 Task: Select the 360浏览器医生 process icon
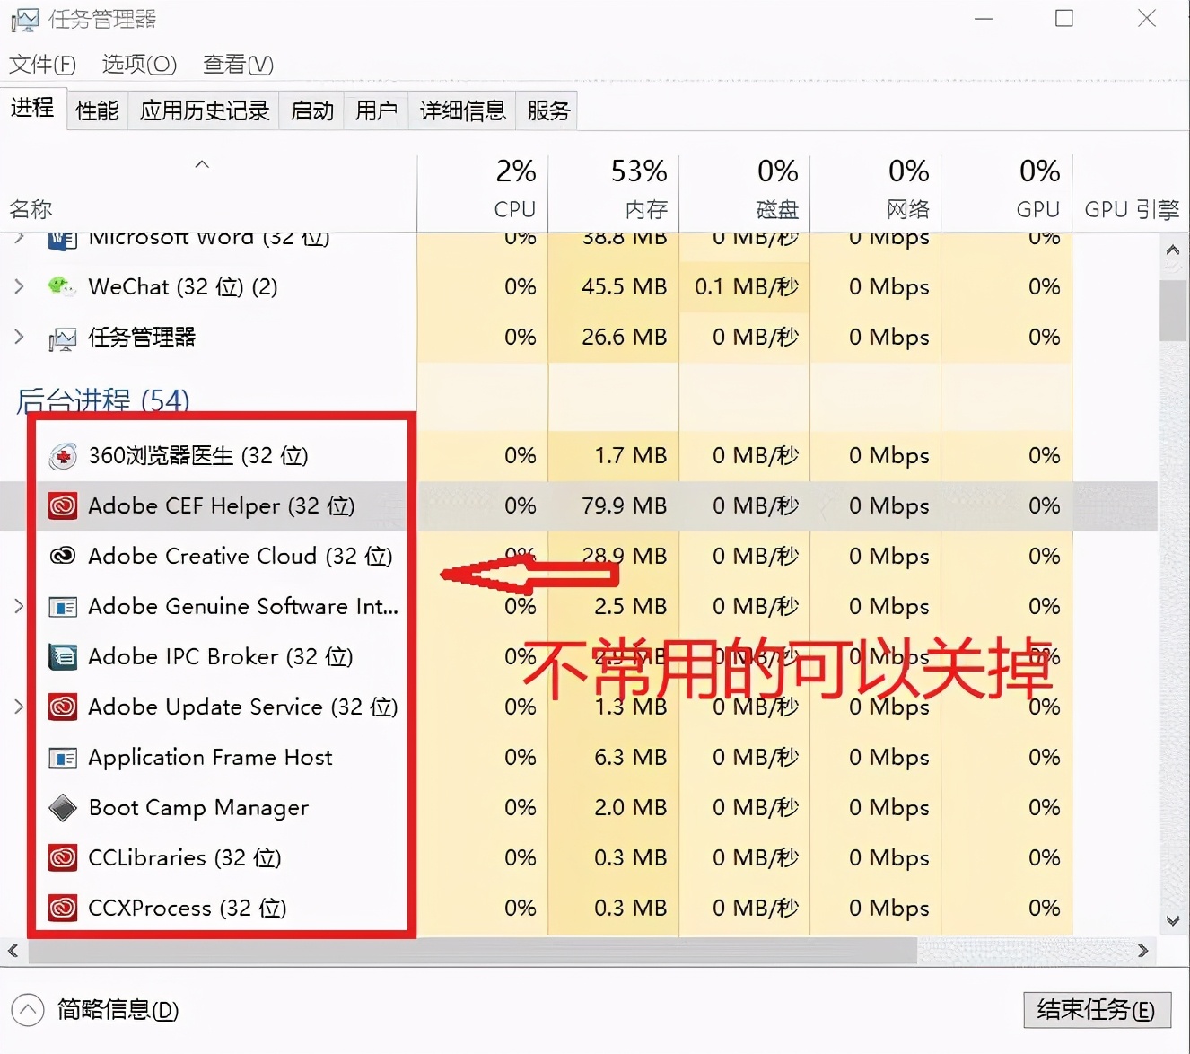[61, 455]
